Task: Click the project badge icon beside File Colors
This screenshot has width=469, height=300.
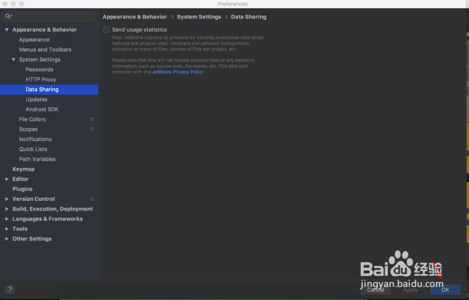Action: (x=92, y=119)
